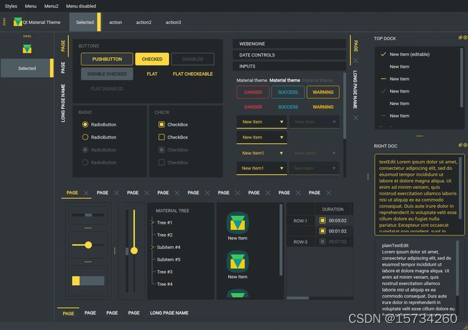Click the second New Item icon thumbnail
Viewport: 468px width, 330px height.
(x=238, y=261)
